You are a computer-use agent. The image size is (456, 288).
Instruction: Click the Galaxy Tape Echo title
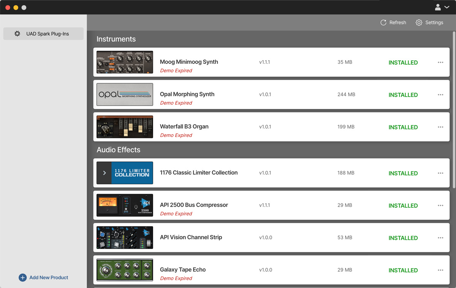183,269
